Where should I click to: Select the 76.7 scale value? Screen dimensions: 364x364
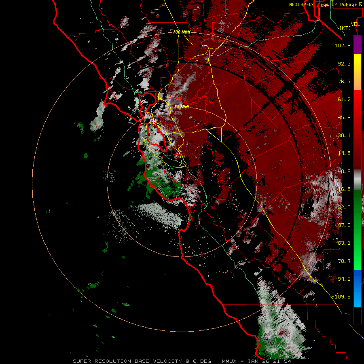pyautogui.click(x=344, y=81)
